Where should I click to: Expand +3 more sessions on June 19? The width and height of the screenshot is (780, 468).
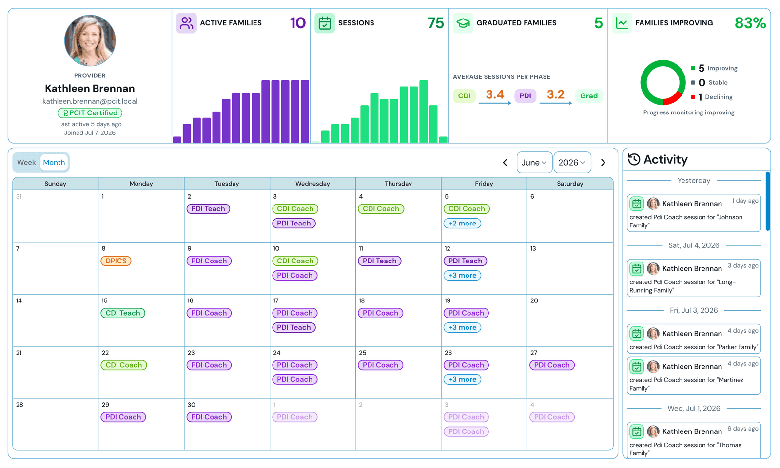pos(462,328)
